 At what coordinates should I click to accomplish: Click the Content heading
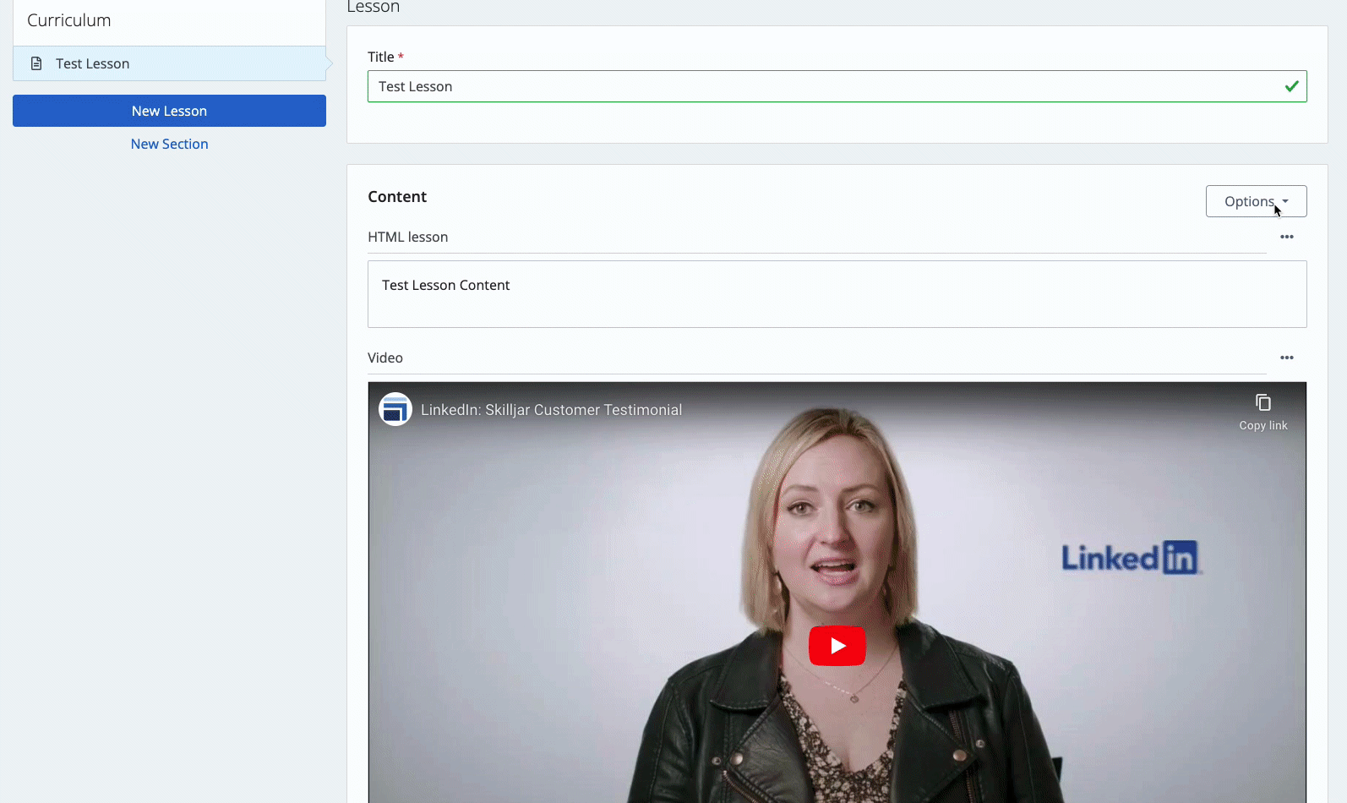tap(397, 196)
